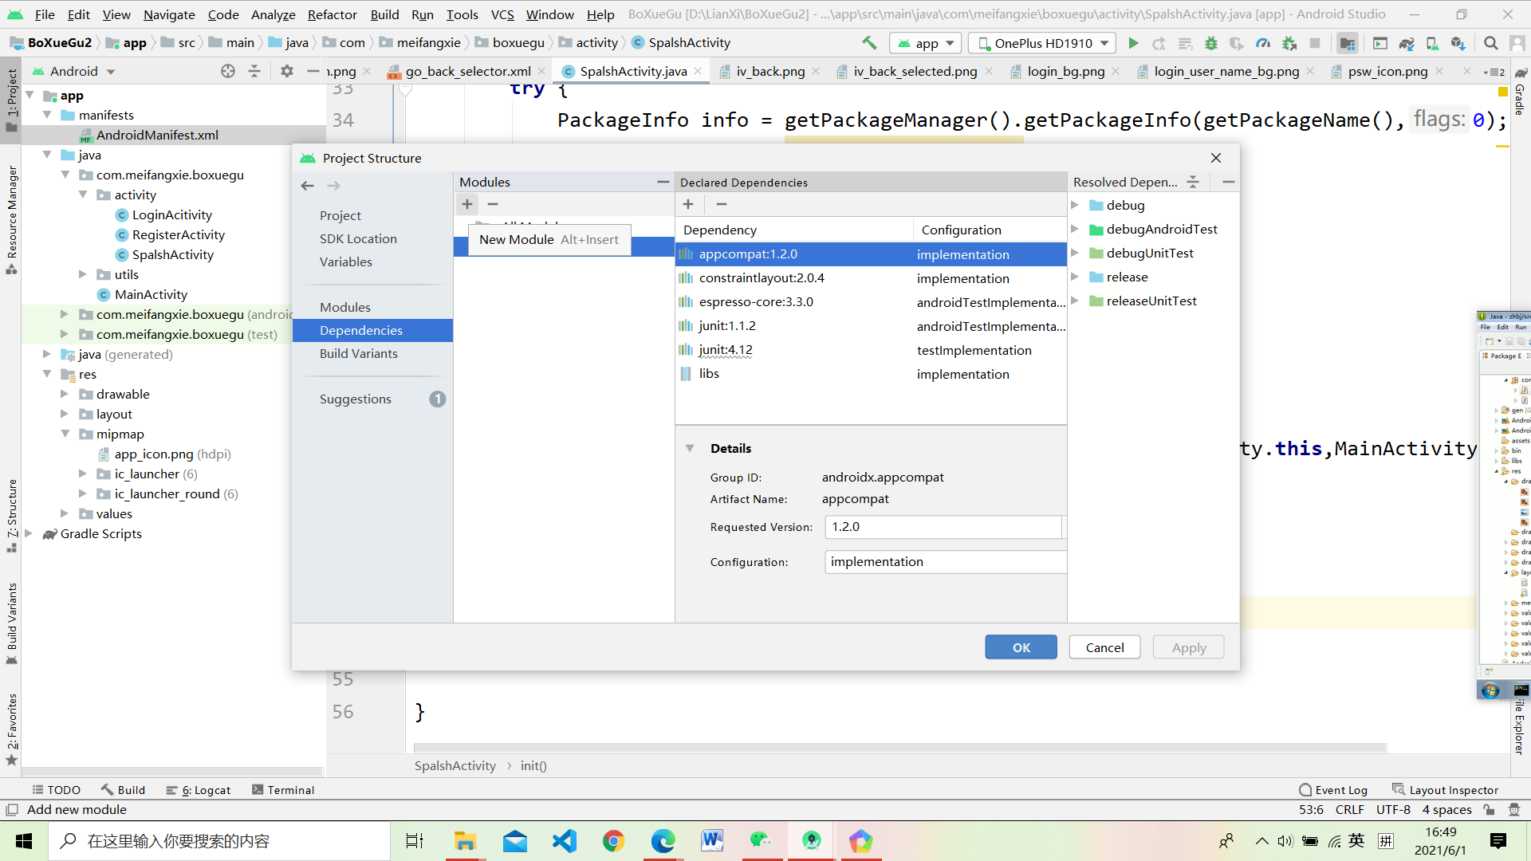Toggle the Layout Inspector panel
1531x861 pixels.
click(1453, 789)
